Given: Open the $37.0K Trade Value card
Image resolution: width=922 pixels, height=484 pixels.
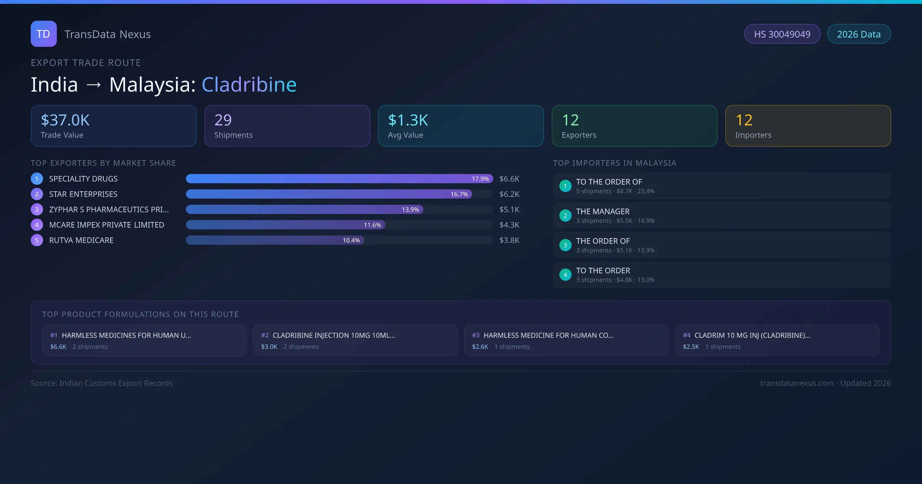Looking at the screenshot, I should [113, 126].
